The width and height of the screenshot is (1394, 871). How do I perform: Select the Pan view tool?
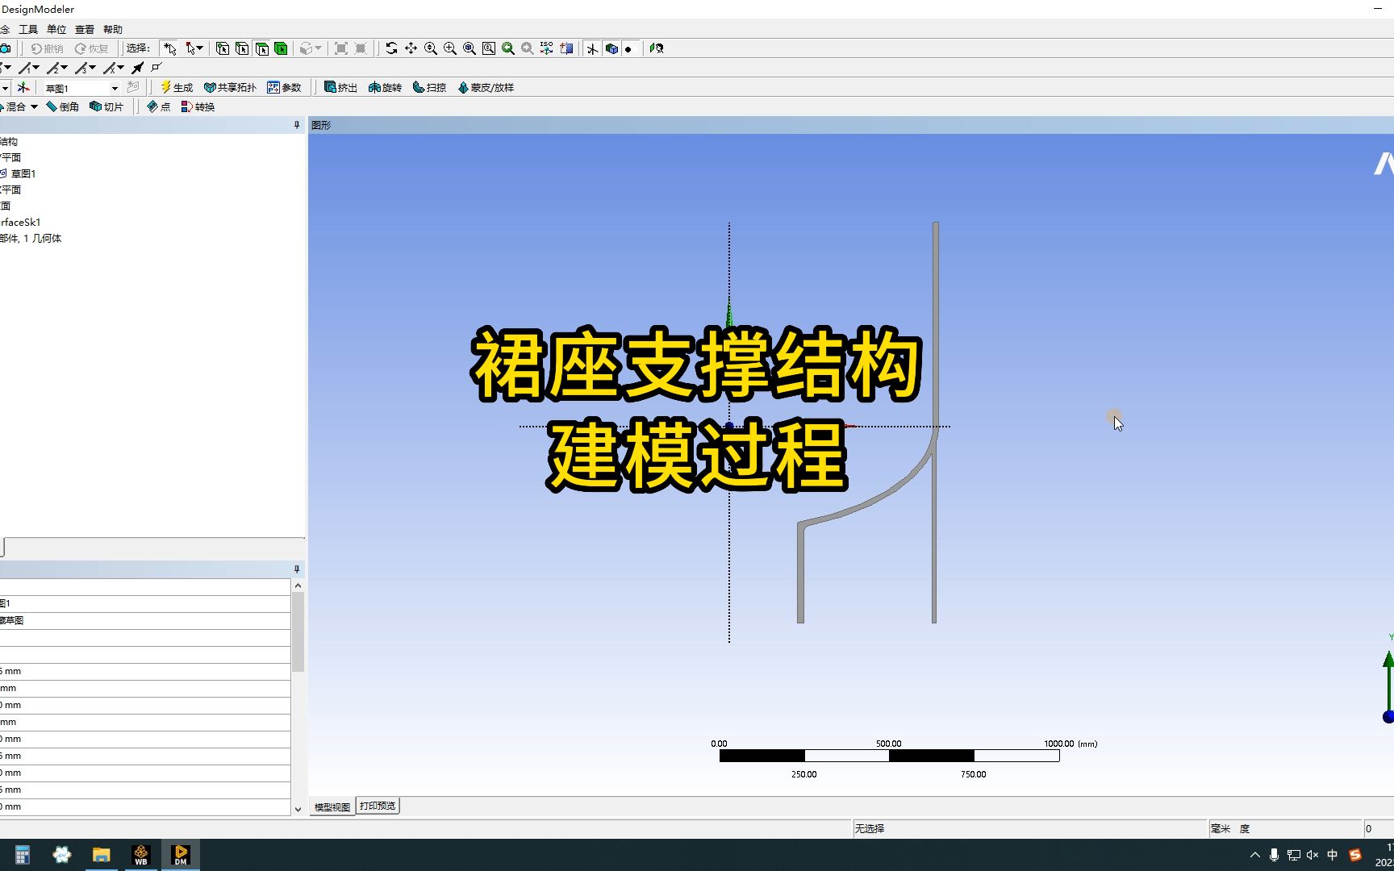pyautogui.click(x=411, y=48)
